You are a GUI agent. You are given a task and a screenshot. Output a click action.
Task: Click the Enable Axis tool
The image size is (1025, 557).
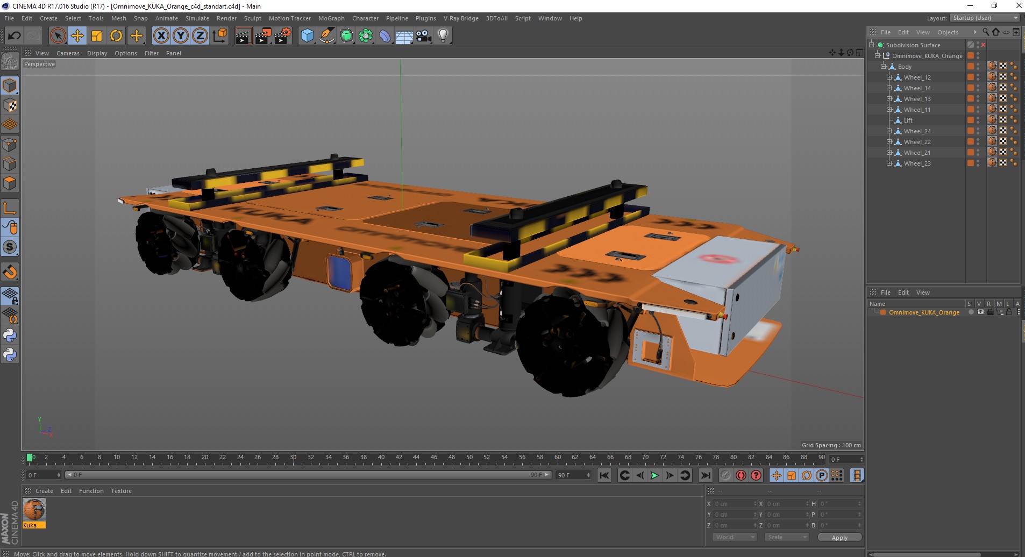click(x=10, y=208)
